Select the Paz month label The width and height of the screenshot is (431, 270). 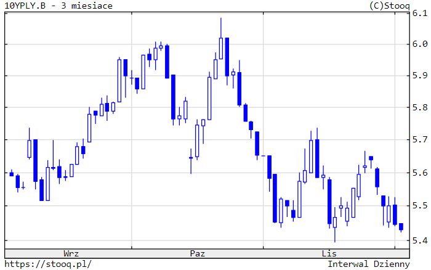click(x=198, y=253)
